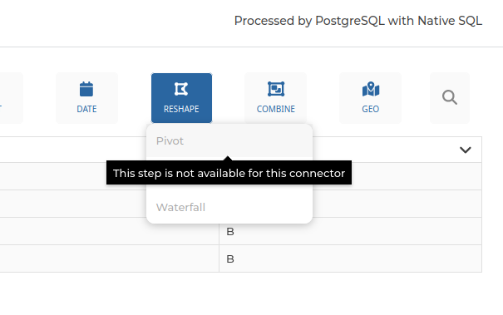Image resolution: width=503 pixels, height=315 pixels.
Task: Select the bottom cell containing B
Action: pyautogui.click(x=350, y=258)
